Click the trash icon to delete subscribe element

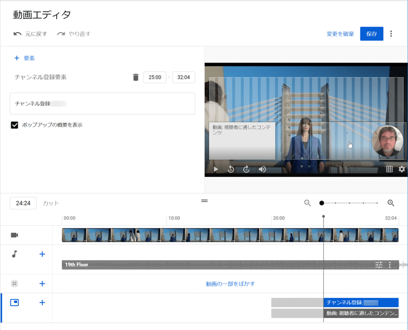point(136,78)
